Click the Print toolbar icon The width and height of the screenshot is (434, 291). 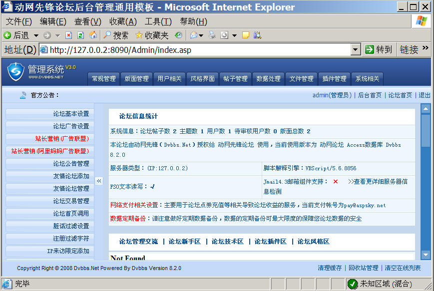[x=212, y=35]
